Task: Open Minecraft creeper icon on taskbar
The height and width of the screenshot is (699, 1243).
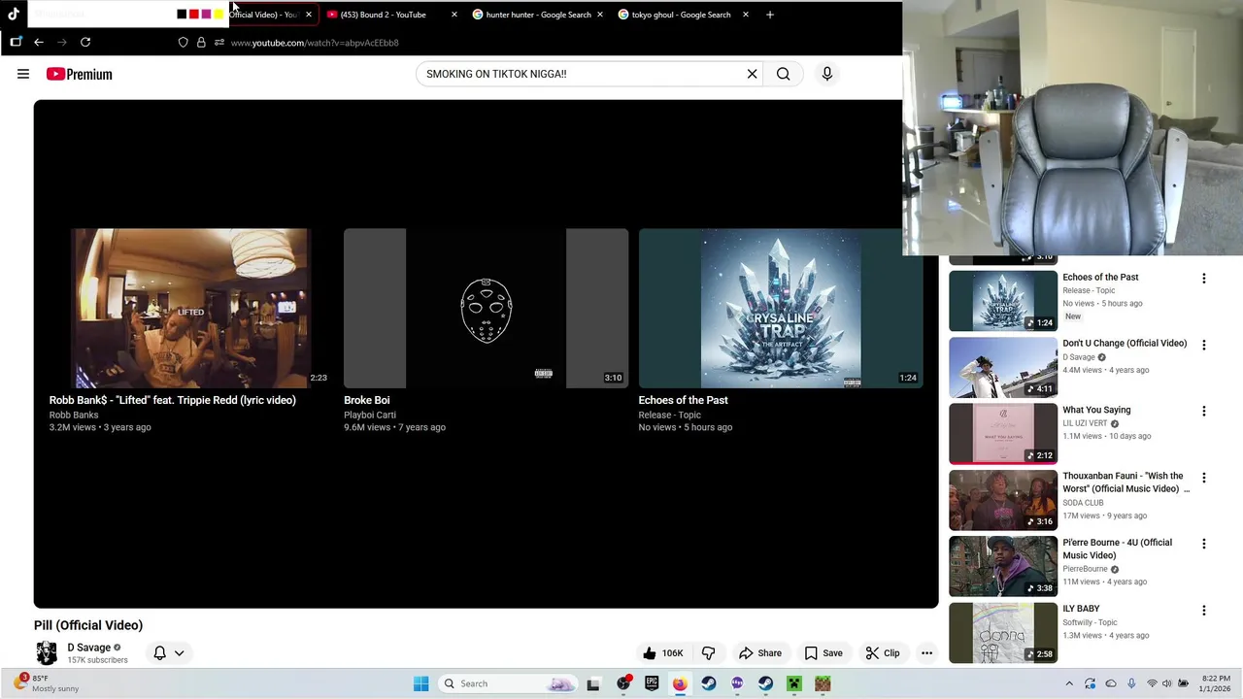Action: tap(794, 683)
